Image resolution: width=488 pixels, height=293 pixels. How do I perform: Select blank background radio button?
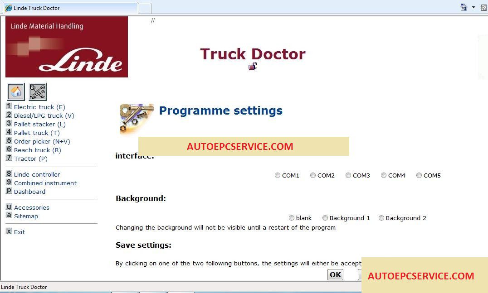pyautogui.click(x=291, y=218)
